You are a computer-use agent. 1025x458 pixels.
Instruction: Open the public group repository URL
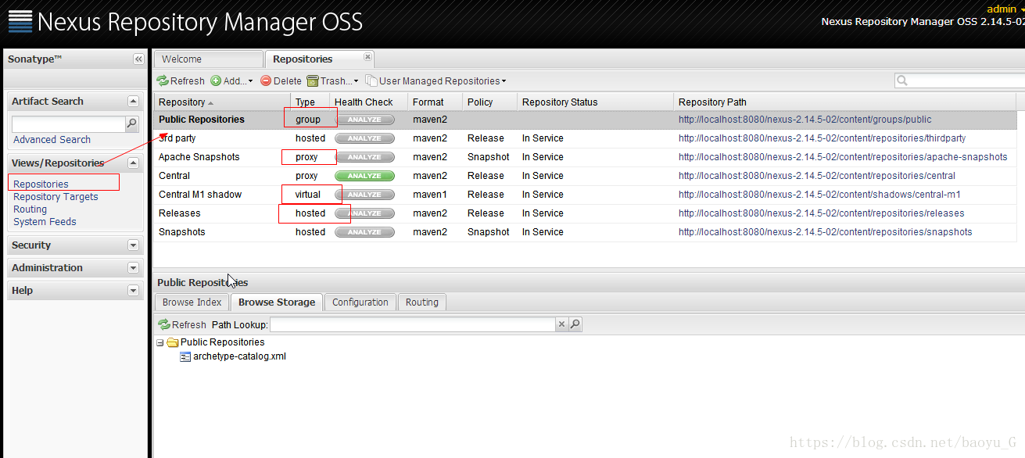coord(805,120)
